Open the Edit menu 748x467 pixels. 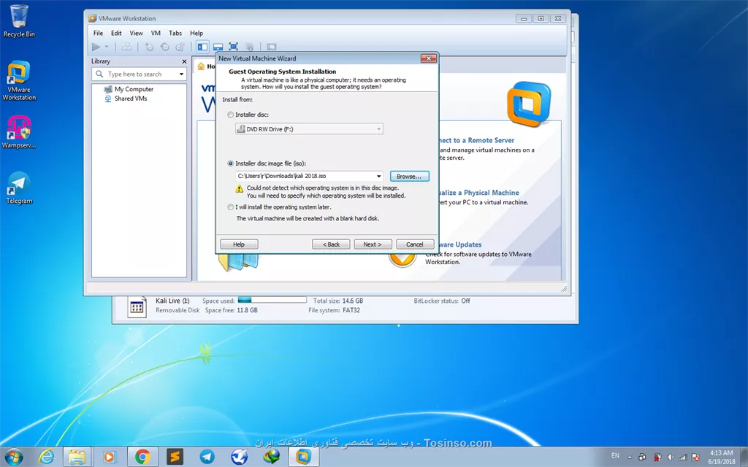point(116,33)
